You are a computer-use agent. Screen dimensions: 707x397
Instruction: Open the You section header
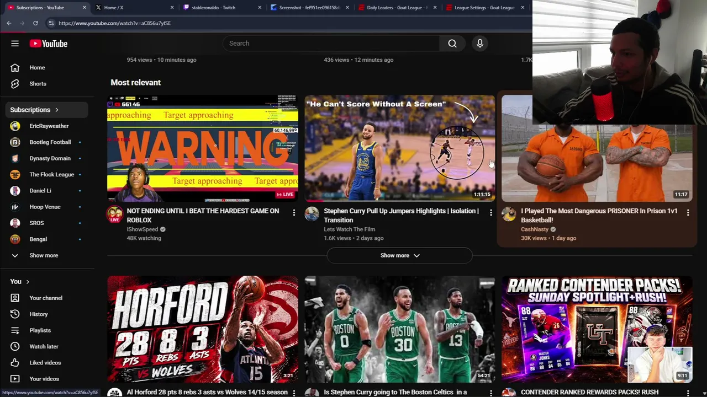pos(20,282)
